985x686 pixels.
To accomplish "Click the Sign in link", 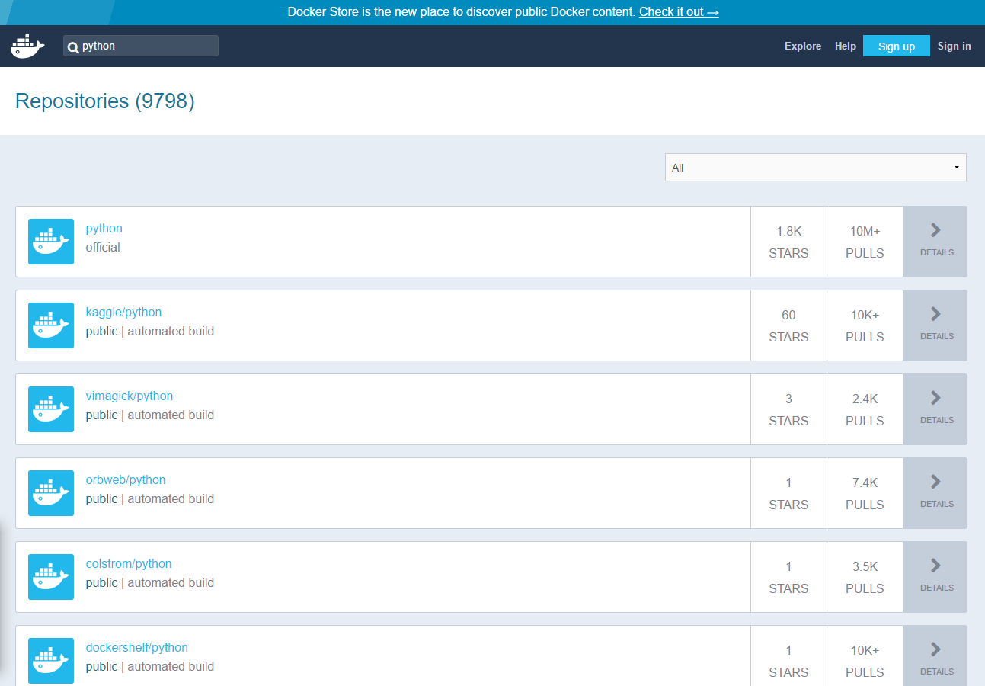I will click(x=955, y=46).
